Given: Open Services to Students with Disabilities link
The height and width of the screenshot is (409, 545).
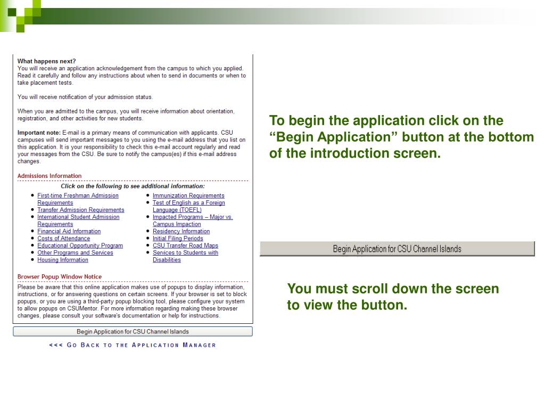Looking at the screenshot, I should pos(185,256).
